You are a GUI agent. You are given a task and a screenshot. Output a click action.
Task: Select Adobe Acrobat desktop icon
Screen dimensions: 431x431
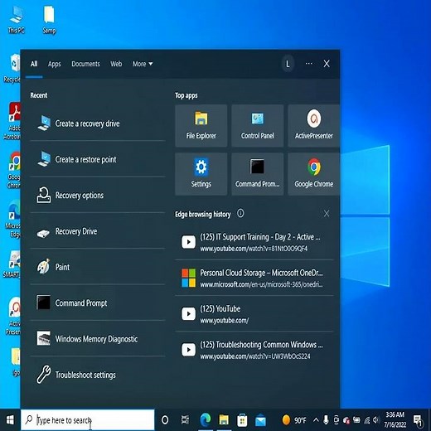[x=12, y=121]
